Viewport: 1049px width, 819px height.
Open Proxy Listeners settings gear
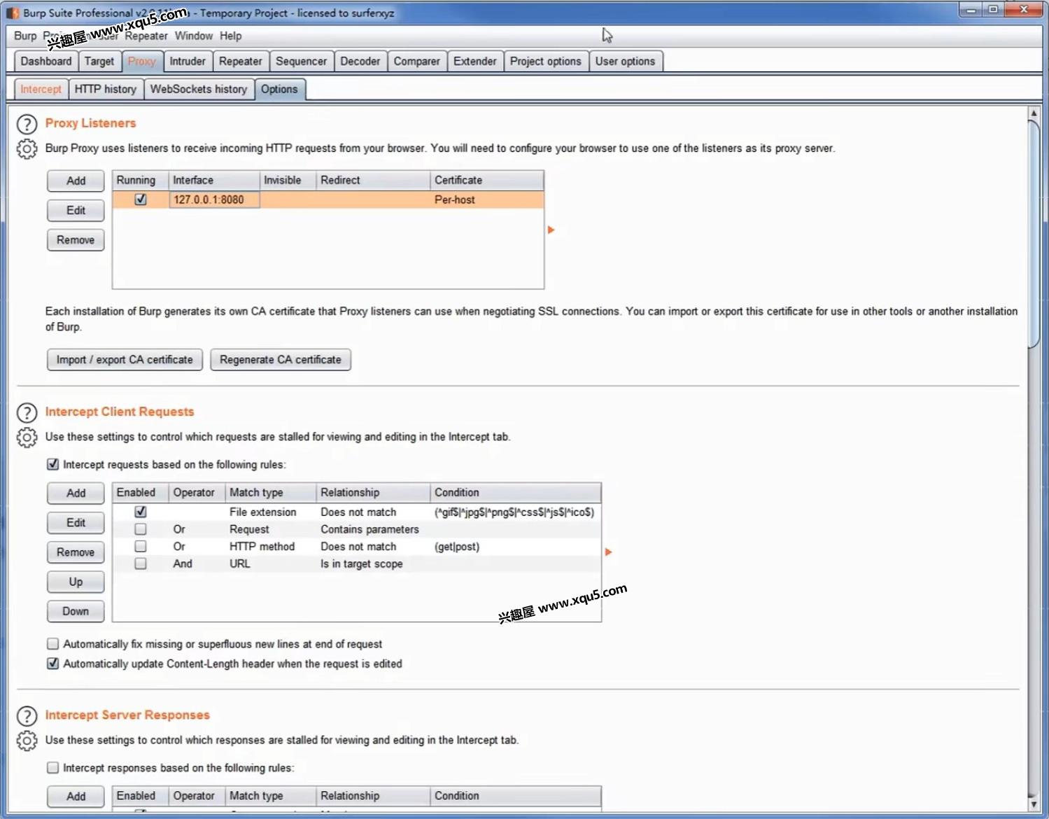(27, 149)
